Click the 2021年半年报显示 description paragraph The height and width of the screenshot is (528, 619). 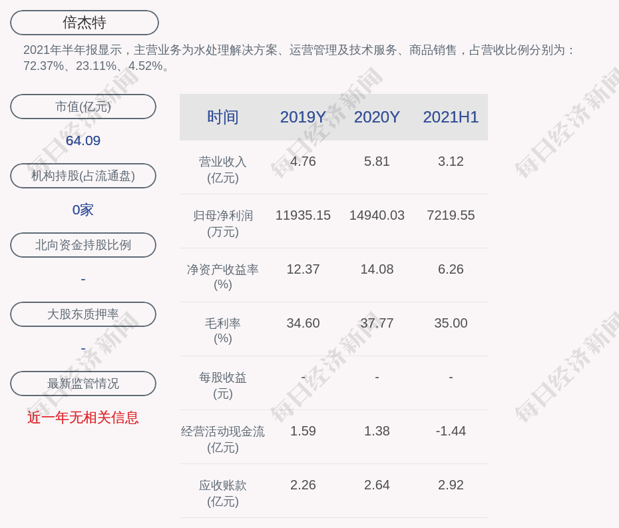coord(299,58)
